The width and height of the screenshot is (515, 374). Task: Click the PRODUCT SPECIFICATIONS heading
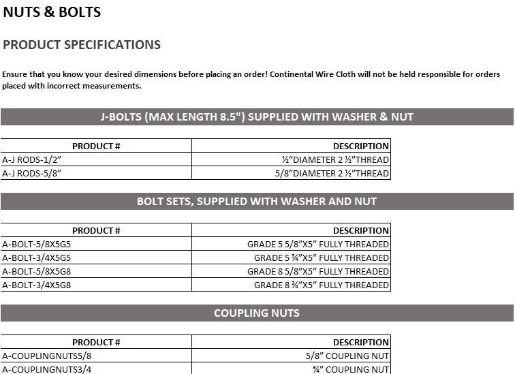[x=82, y=45]
